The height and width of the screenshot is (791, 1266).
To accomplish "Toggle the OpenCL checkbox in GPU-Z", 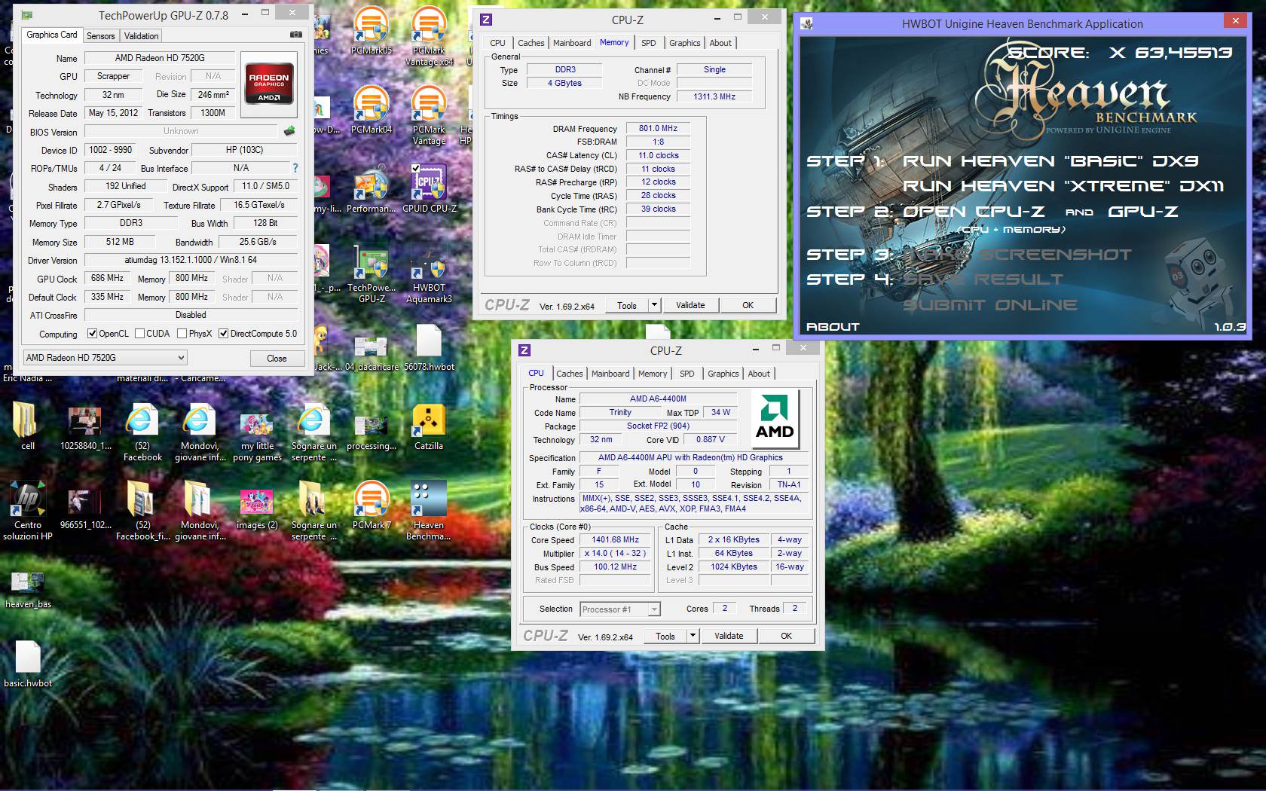I will 92,334.
